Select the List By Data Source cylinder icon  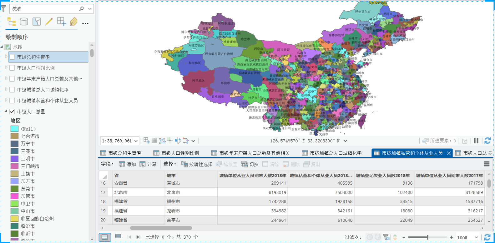(24, 22)
